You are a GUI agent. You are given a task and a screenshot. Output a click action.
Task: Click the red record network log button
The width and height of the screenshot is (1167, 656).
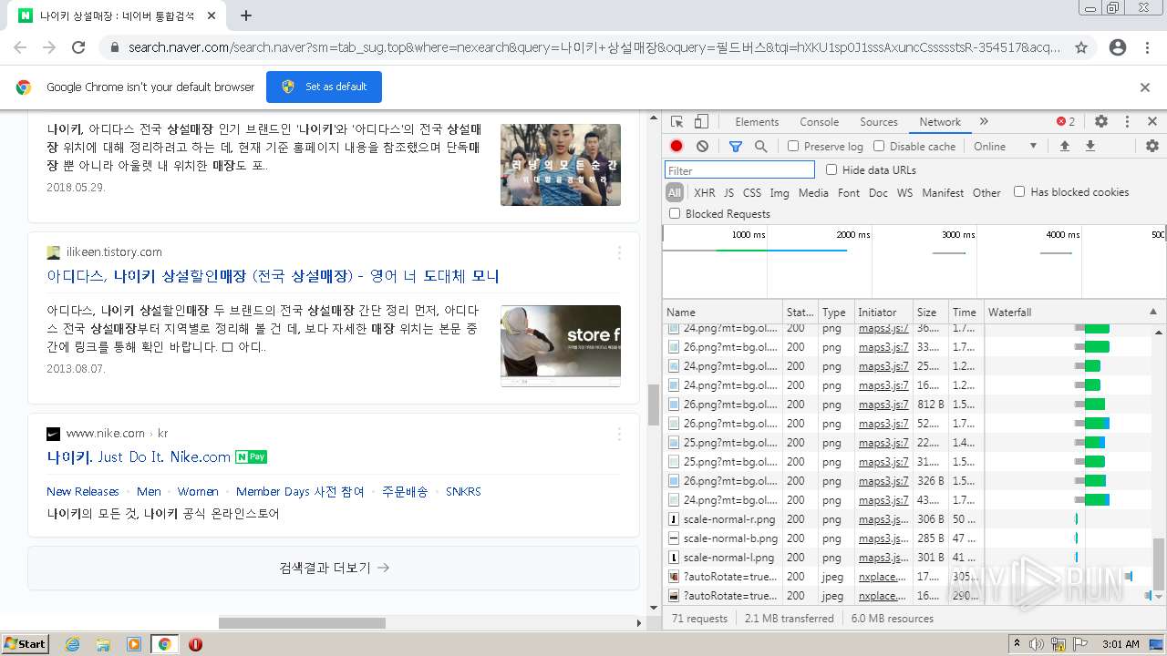676,146
